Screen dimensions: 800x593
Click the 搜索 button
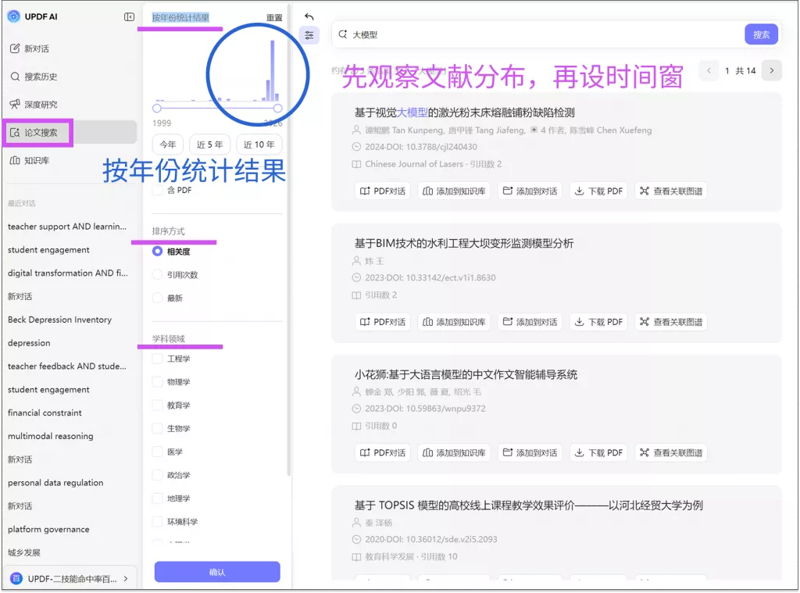[760, 34]
